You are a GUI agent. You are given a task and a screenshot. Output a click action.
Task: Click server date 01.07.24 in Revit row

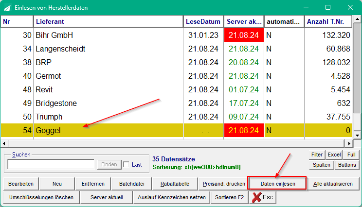tap(244, 89)
